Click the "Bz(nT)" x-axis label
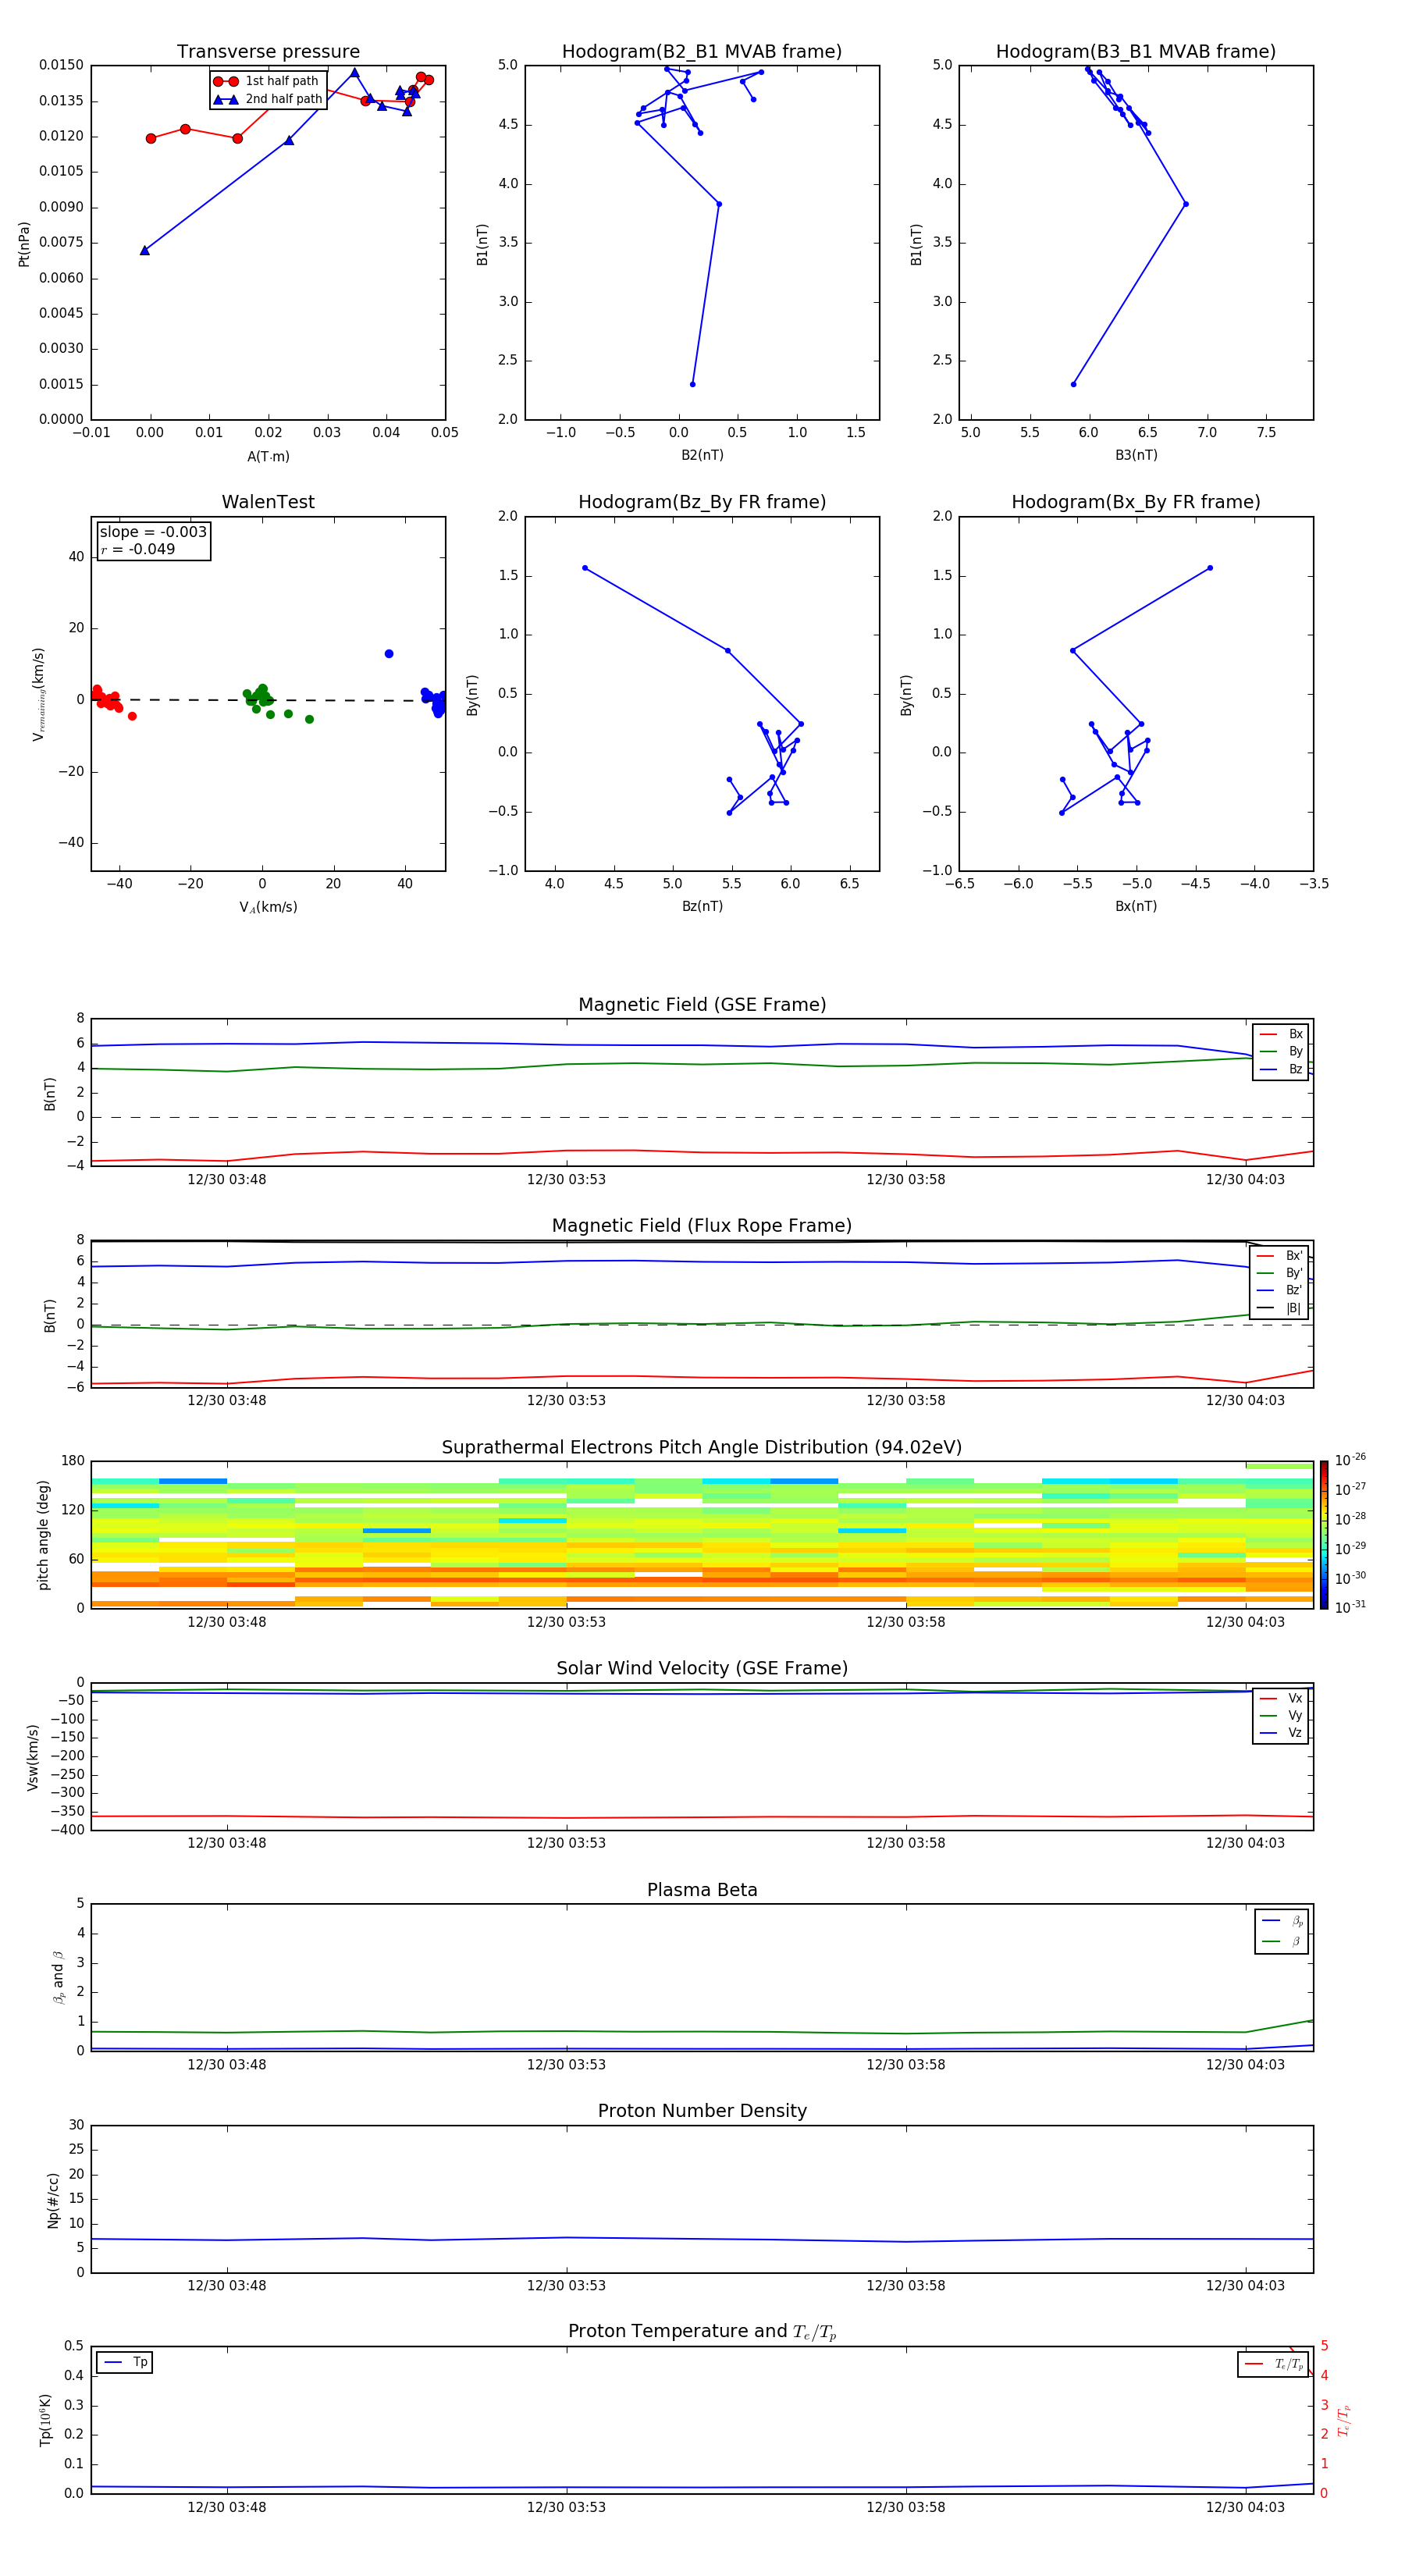The width and height of the screenshot is (1405, 2576). pyautogui.click(x=702, y=906)
